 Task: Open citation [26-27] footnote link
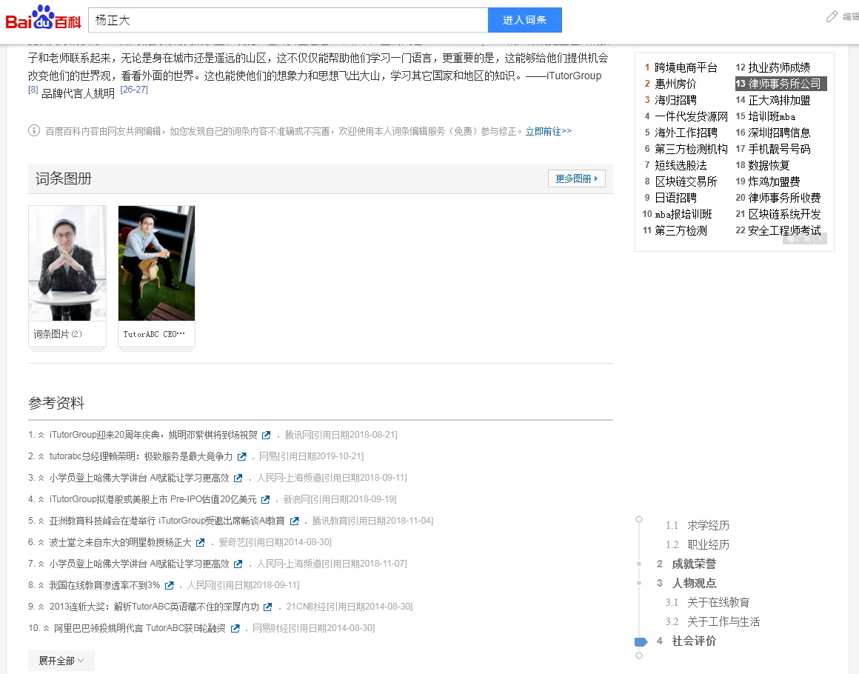pyautogui.click(x=134, y=90)
